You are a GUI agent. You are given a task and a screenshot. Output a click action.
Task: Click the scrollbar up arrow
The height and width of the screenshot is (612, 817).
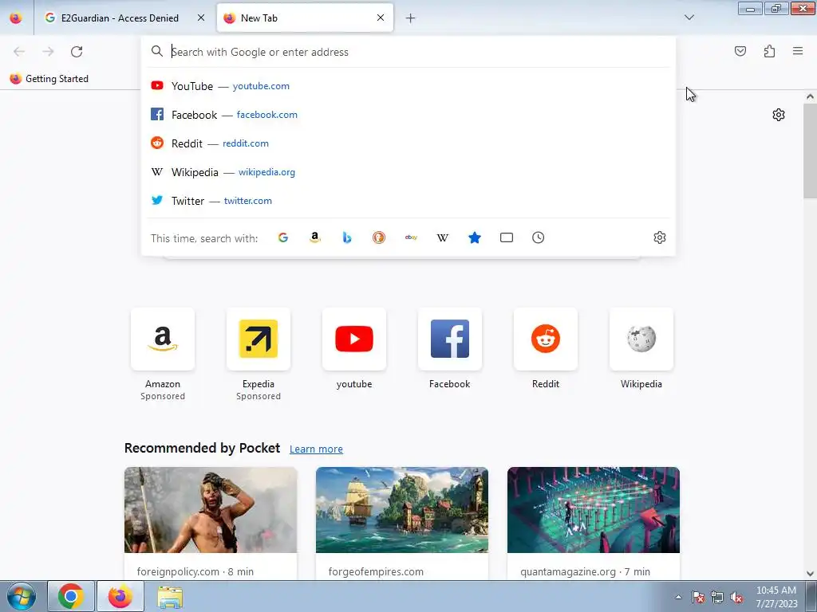810,96
